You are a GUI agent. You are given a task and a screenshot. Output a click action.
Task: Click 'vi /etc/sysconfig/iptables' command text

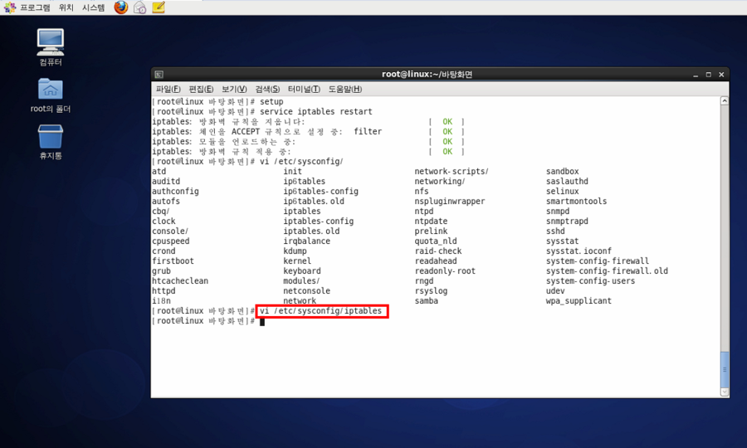(320, 311)
